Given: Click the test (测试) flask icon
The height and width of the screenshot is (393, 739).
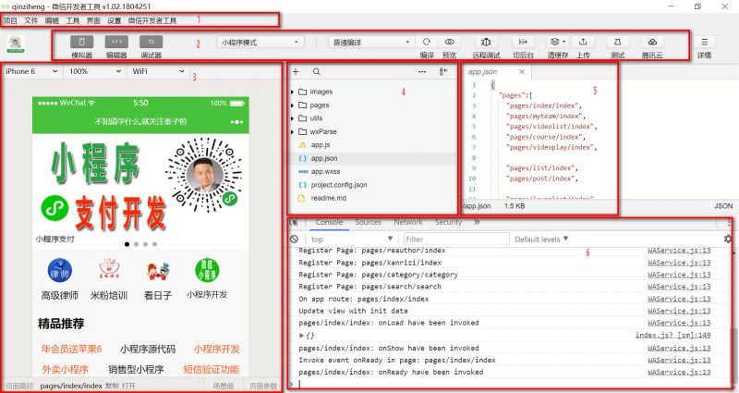Looking at the screenshot, I should click(617, 42).
